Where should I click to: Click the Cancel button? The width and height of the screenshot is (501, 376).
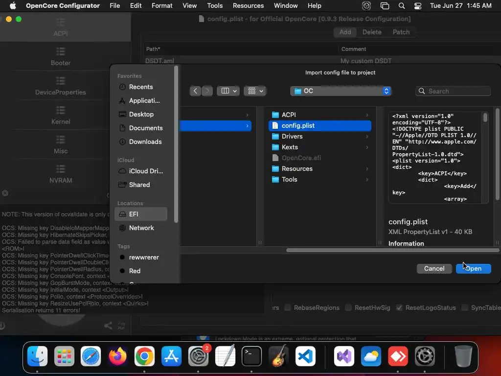click(434, 269)
